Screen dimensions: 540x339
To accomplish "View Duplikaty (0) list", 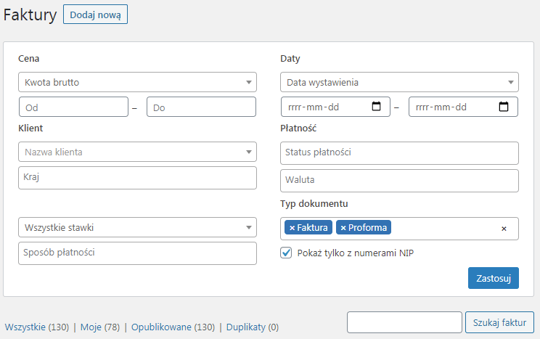I will coord(253,327).
